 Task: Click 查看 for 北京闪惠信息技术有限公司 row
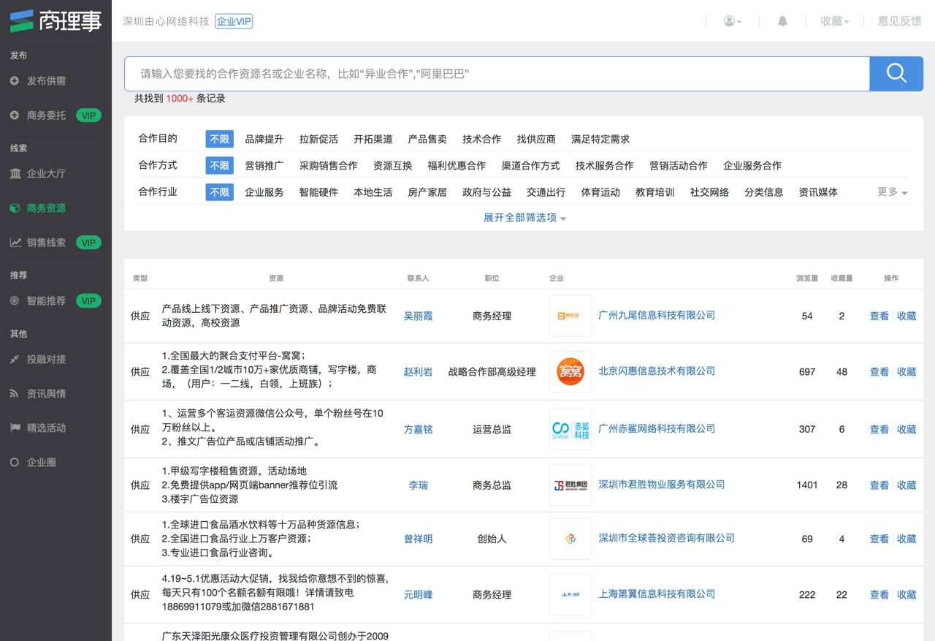[x=879, y=372]
